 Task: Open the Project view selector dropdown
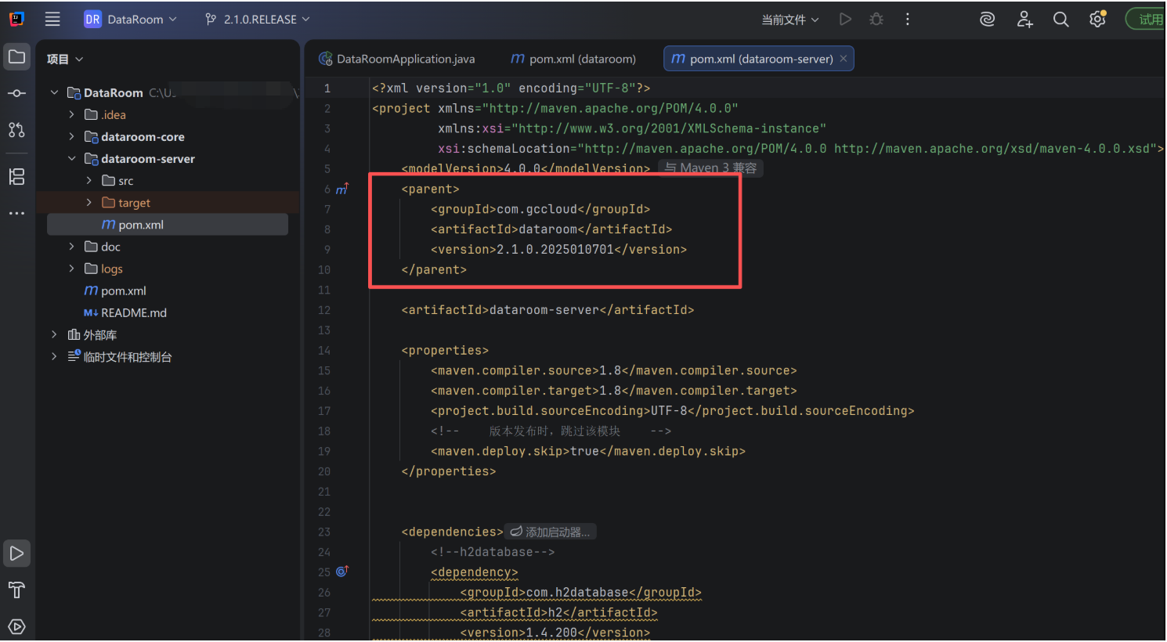click(x=65, y=59)
